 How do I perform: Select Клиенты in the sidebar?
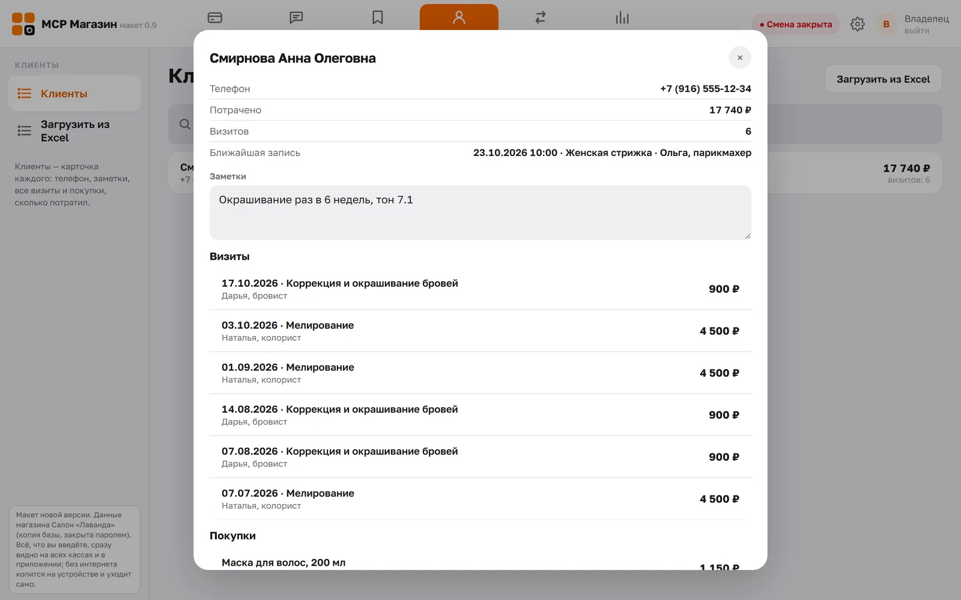point(74,94)
